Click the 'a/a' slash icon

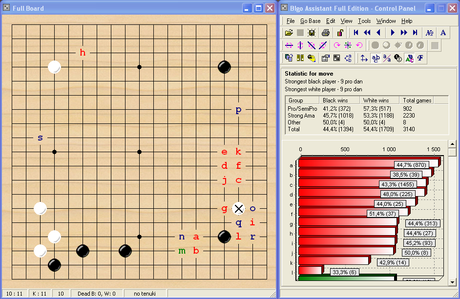point(387,58)
